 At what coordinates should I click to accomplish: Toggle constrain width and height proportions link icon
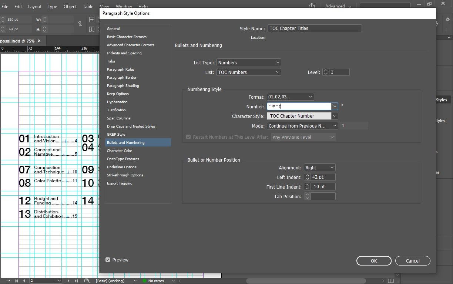[x=80, y=24]
